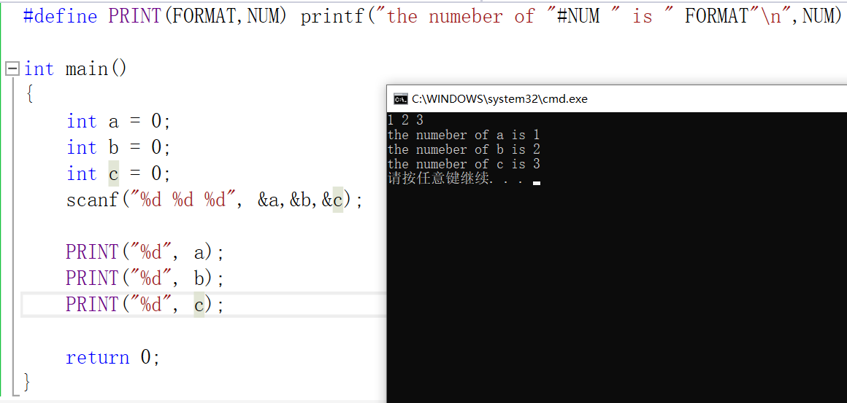Click the opening brace of main
847x403 pixels.
click(x=29, y=94)
